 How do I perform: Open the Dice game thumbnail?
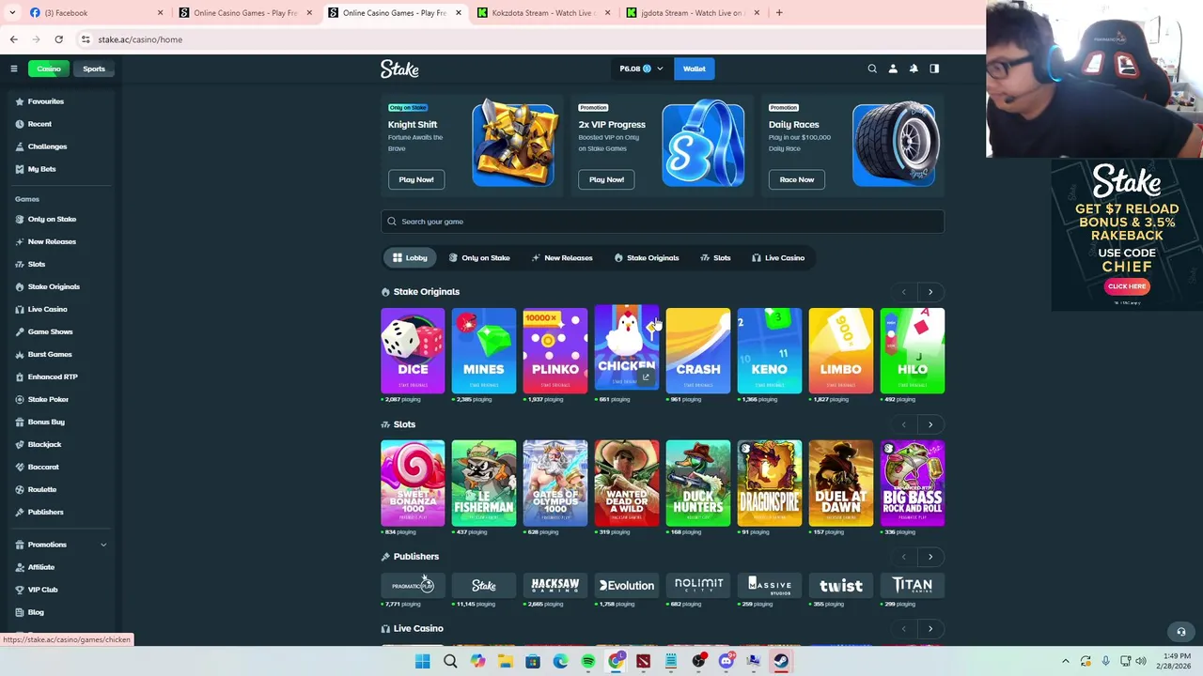[x=413, y=350]
